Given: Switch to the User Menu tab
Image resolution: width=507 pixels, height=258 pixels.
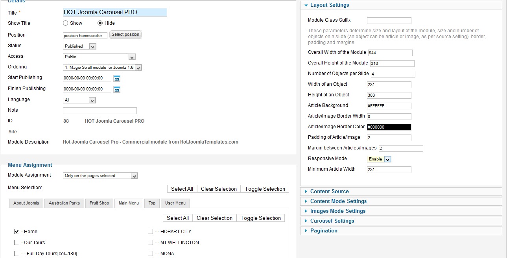Looking at the screenshot, I should pos(175,203).
